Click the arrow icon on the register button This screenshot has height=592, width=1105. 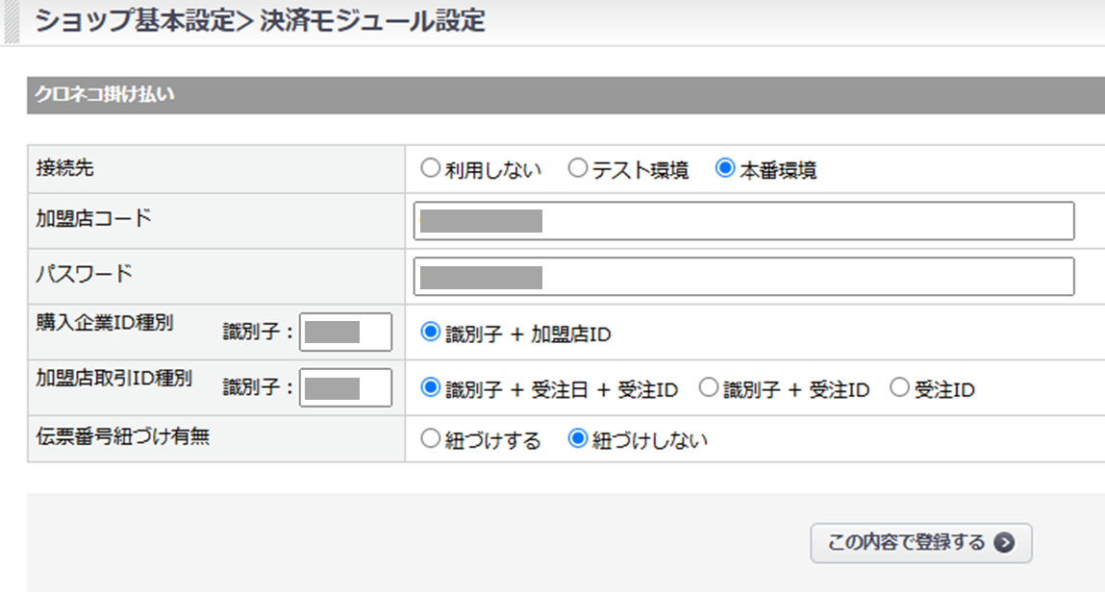pos(1004,543)
